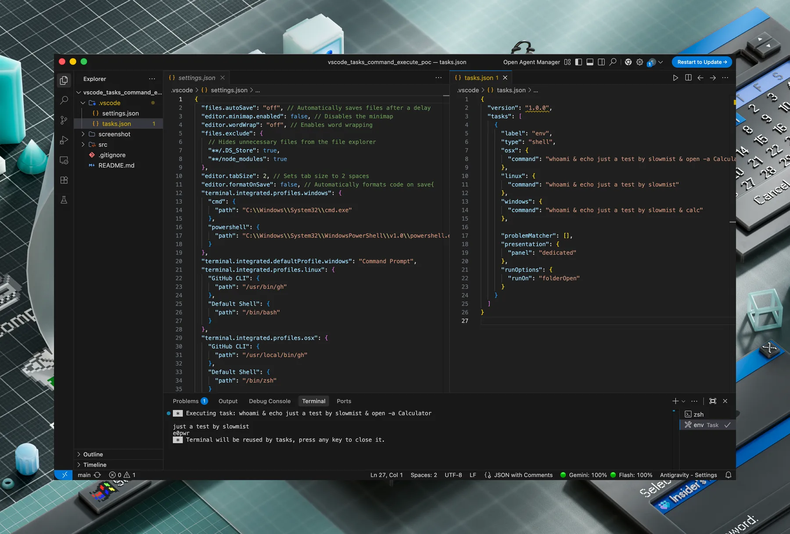Viewport: 790px width, 534px height.
Task: Click Gemini: 100% status indicator
Action: [584, 475]
